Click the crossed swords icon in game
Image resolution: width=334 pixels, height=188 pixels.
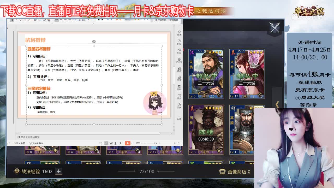pos(275,27)
